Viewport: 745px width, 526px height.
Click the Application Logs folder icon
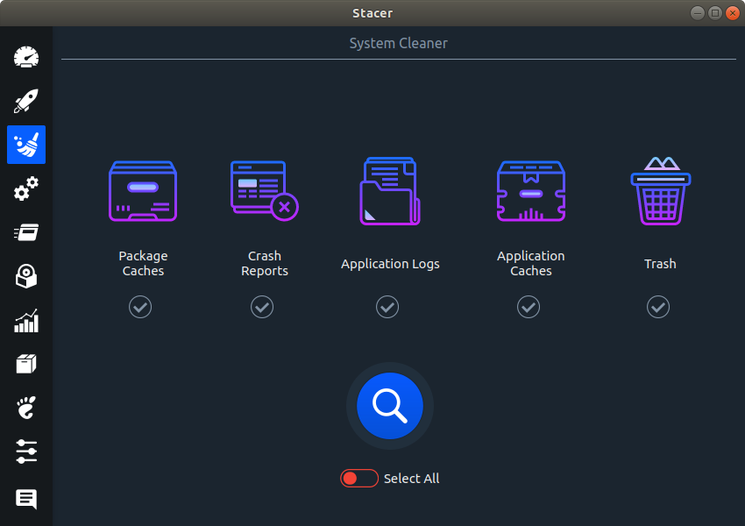tap(390, 191)
